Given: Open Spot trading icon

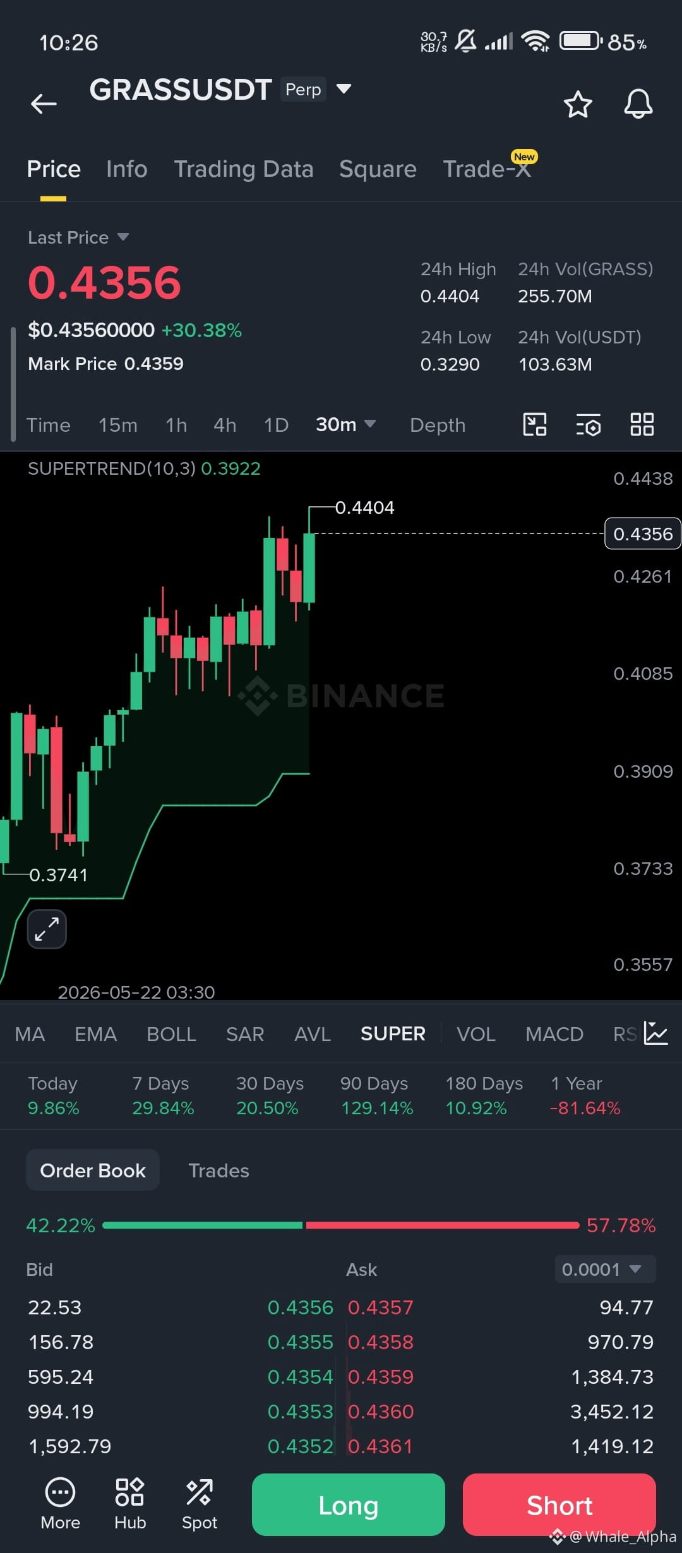Looking at the screenshot, I should click(200, 1504).
